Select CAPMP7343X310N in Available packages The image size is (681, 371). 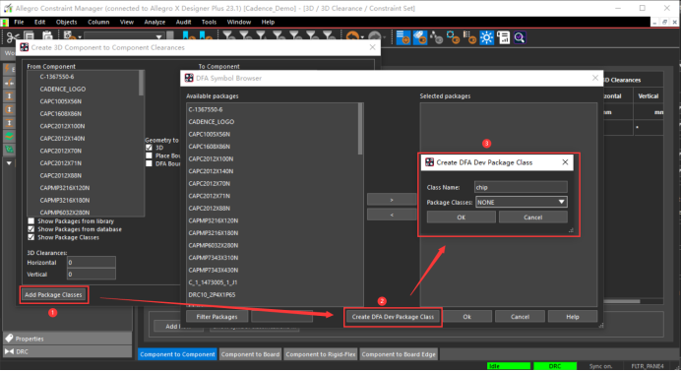pyautogui.click(x=214, y=258)
